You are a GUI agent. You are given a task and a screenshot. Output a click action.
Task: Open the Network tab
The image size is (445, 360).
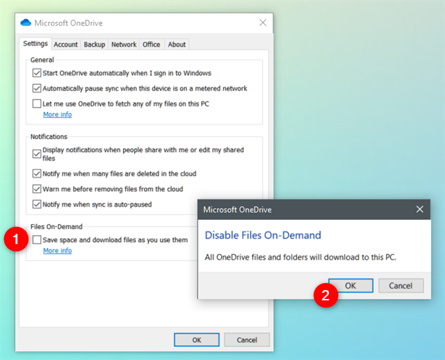point(124,45)
